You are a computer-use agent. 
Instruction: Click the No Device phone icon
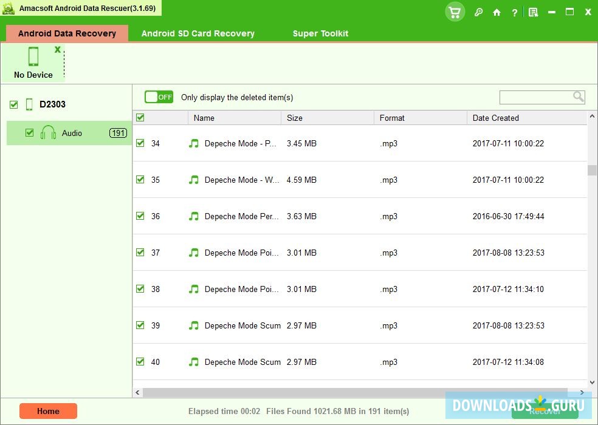(33, 56)
